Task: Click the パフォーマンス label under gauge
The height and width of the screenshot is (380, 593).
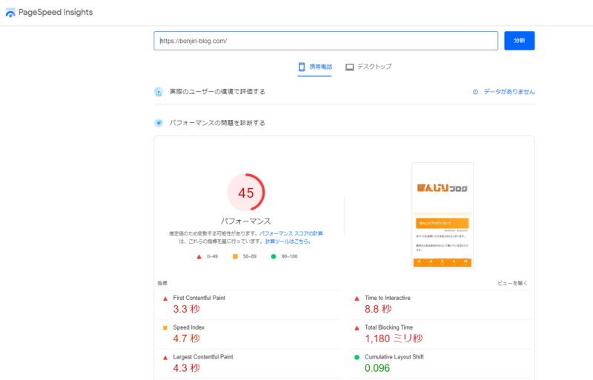Action: [x=246, y=221]
